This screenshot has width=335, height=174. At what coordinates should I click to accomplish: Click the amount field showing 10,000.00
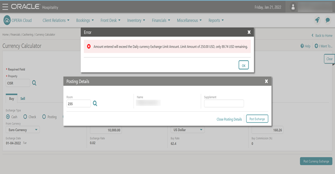(106, 130)
